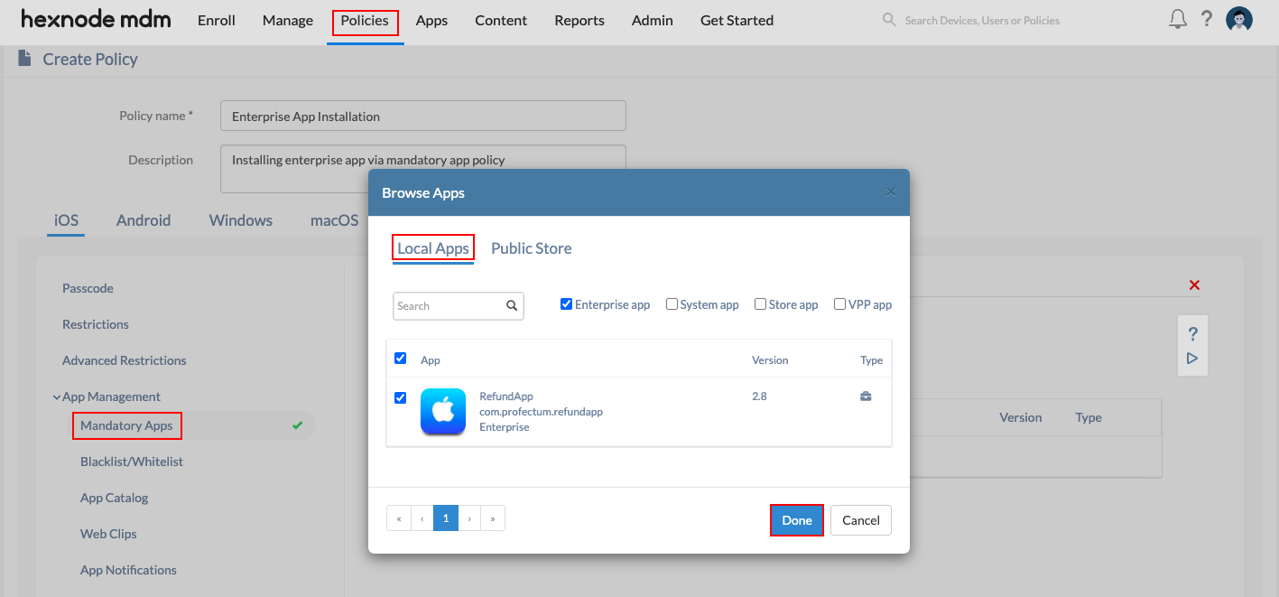Click the com.profectum.refundapp bundle ID
1279x597 pixels.
(541, 412)
